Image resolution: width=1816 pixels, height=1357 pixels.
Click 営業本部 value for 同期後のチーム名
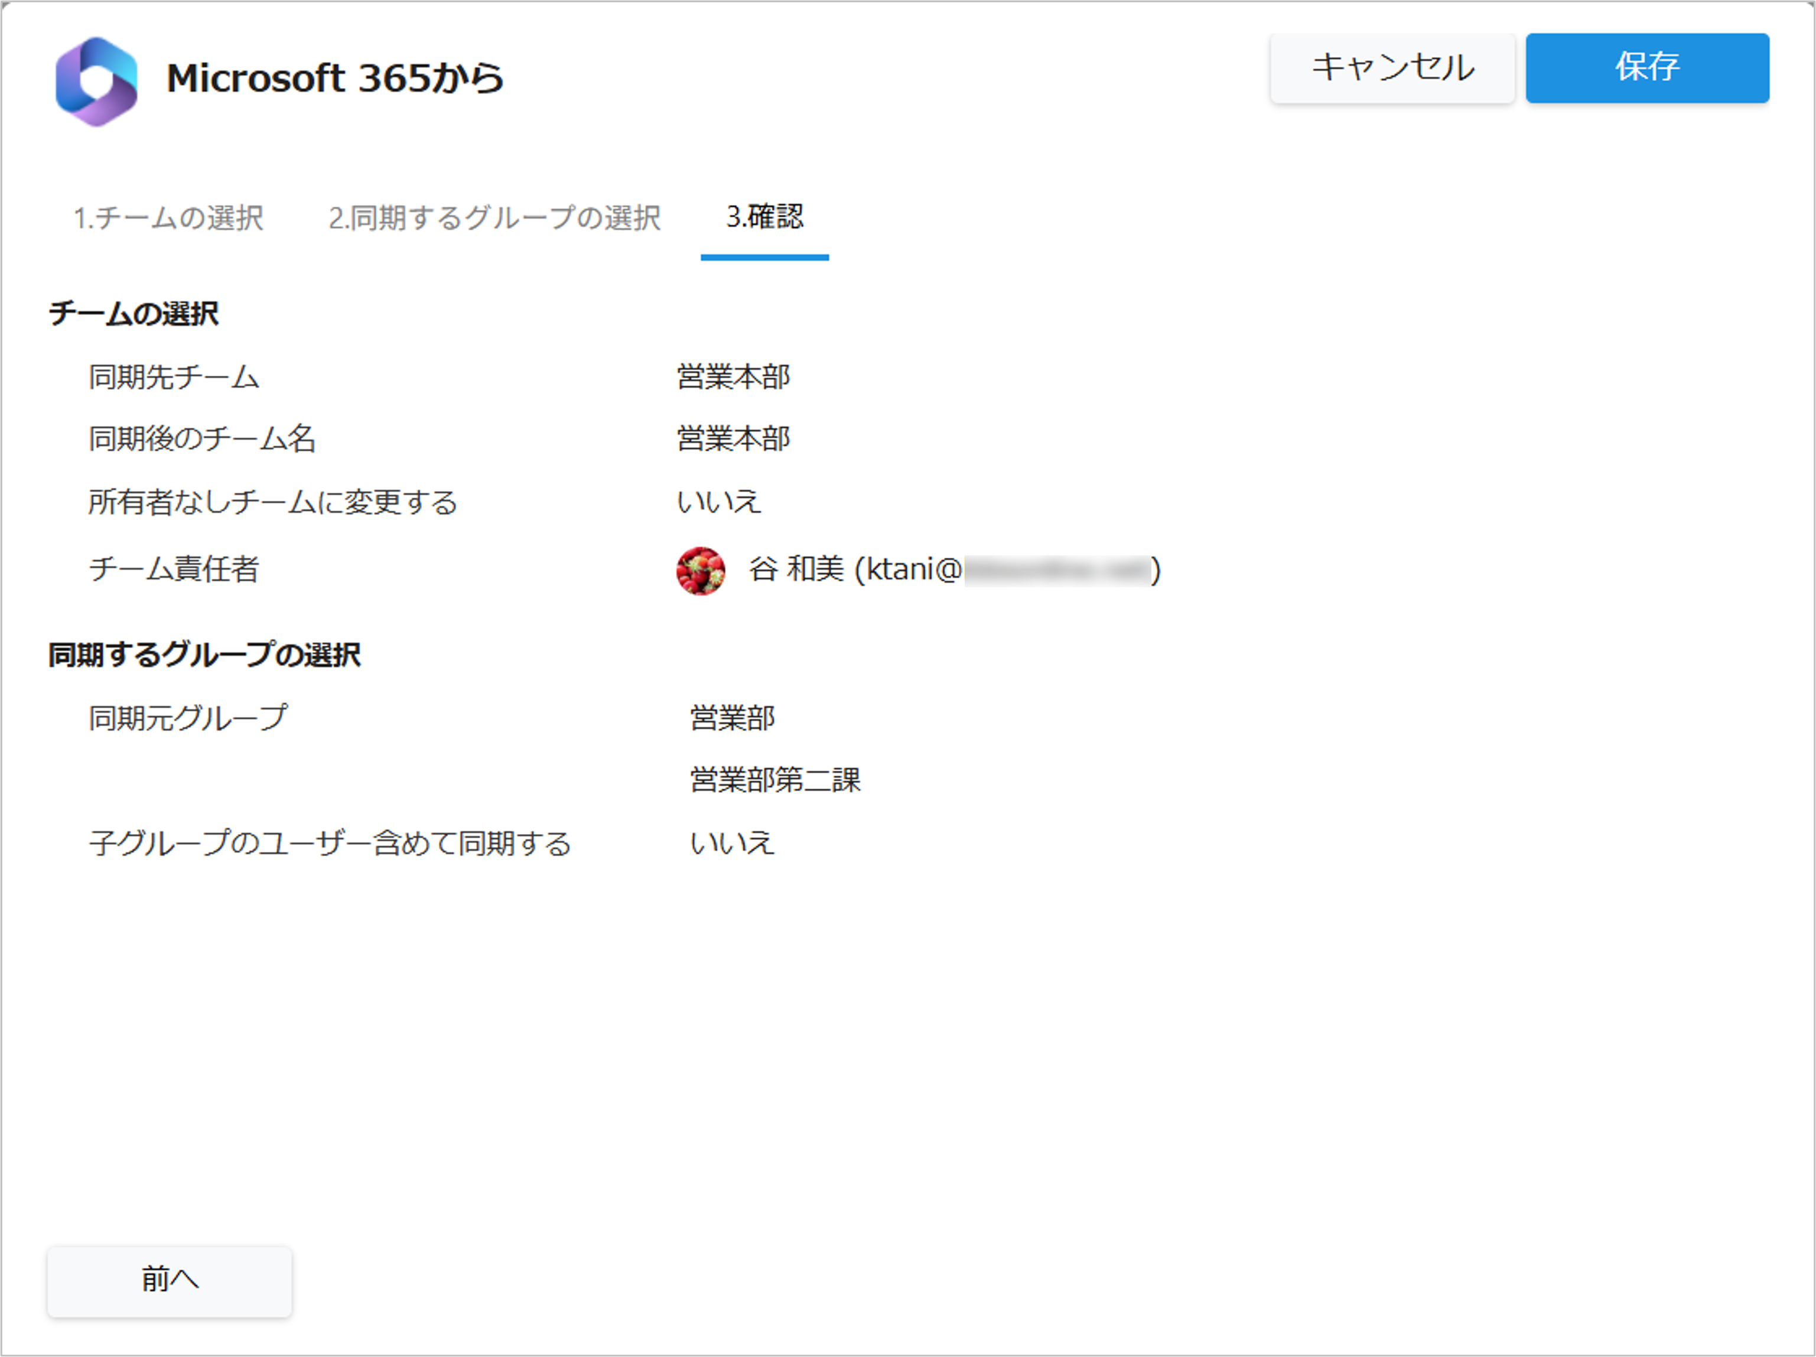click(x=733, y=438)
